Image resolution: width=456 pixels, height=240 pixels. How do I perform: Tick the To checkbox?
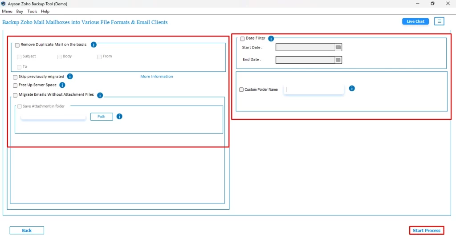pos(19,67)
